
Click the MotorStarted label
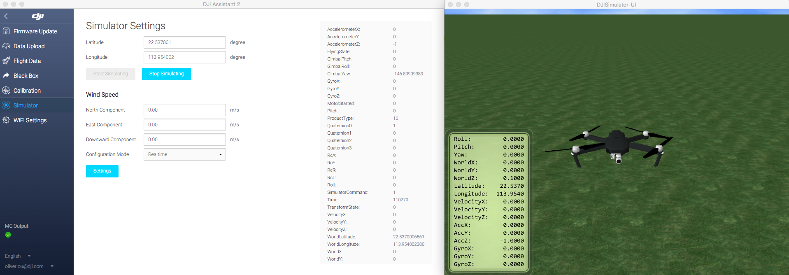(341, 104)
